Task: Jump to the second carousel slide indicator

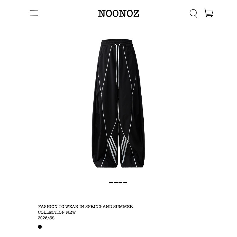Action: click(116, 182)
